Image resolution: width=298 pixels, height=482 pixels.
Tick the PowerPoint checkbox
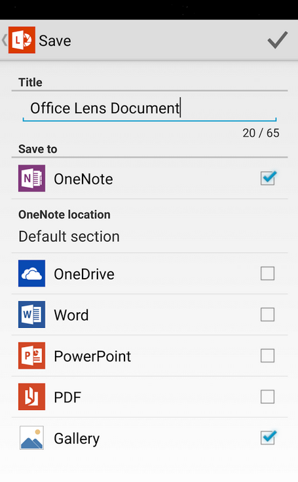tap(268, 355)
